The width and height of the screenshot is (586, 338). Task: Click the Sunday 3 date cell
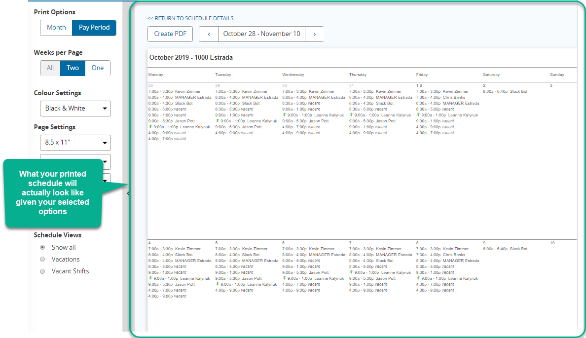point(551,86)
